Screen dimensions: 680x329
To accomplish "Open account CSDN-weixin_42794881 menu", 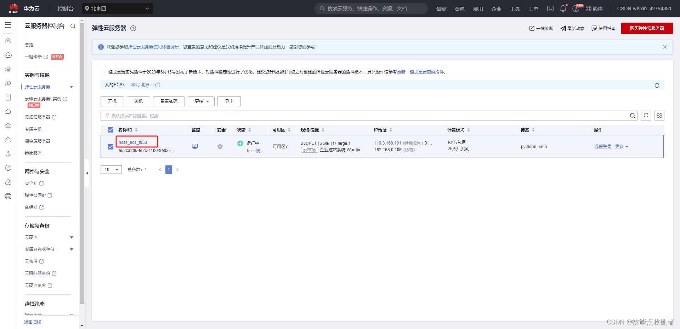I will tap(644, 8).
